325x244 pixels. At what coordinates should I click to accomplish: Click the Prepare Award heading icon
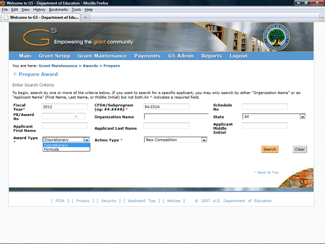coord(15,74)
